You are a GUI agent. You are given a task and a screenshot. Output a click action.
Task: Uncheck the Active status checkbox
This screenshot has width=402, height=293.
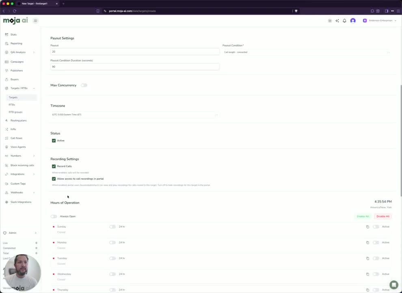[x=54, y=140]
